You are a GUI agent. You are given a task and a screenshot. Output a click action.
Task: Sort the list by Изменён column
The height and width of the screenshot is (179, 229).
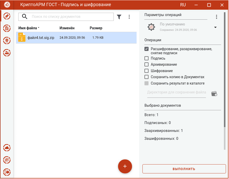[67, 28]
